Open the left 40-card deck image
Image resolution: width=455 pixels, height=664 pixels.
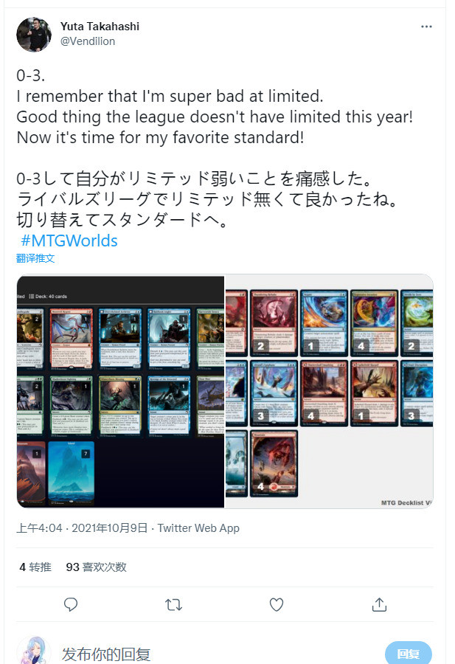pyautogui.click(x=121, y=391)
